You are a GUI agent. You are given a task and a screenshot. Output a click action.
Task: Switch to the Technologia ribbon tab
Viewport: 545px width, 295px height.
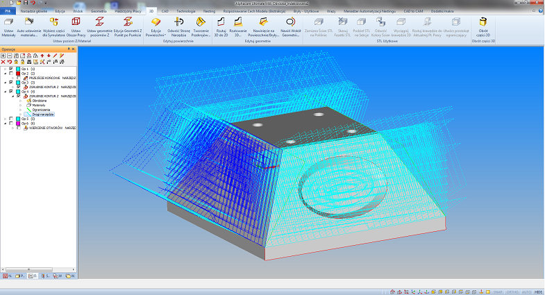point(185,12)
